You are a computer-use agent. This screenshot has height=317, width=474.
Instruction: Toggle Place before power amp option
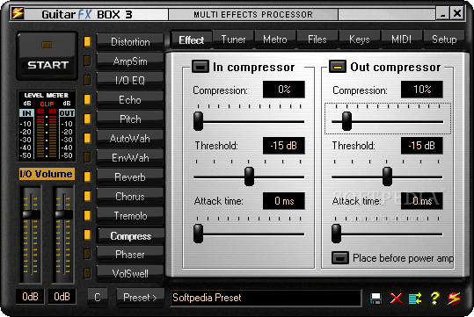click(x=340, y=258)
